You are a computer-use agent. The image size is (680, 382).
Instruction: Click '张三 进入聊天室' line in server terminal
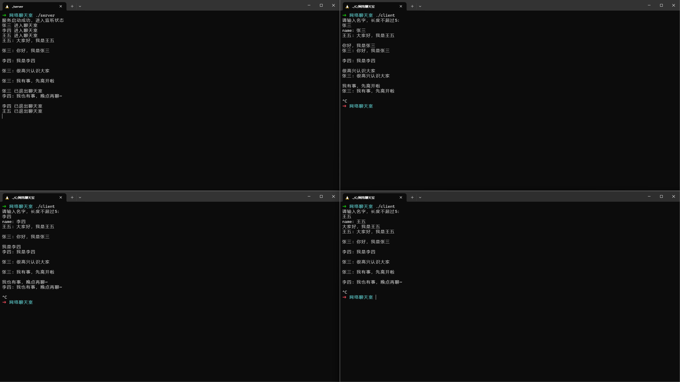[x=20, y=25]
